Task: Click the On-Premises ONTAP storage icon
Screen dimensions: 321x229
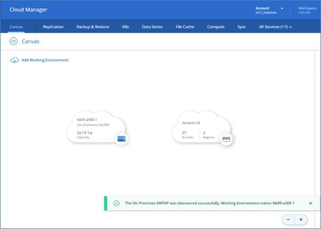Action: click(x=121, y=139)
